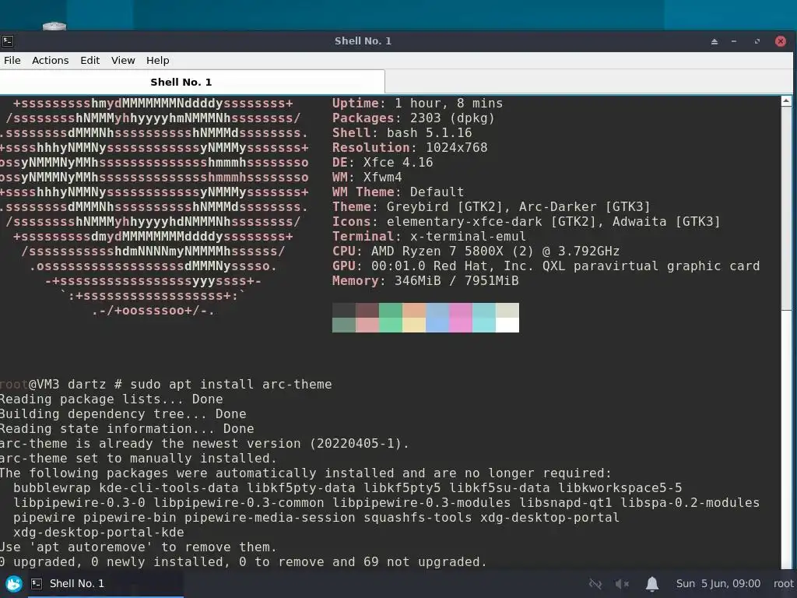The image size is (797, 598).
Task: Click the text 'Terminal: x-terminal-emul'
Action: click(430, 236)
